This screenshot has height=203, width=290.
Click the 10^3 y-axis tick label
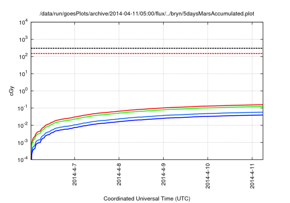pos(23,39)
